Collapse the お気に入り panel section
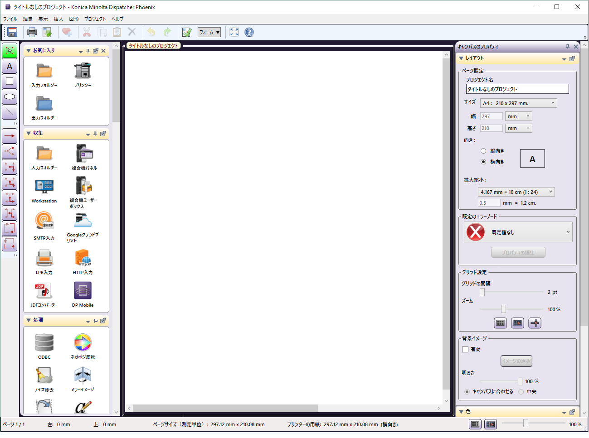Viewport: 589px width, 438px height. pos(29,50)
